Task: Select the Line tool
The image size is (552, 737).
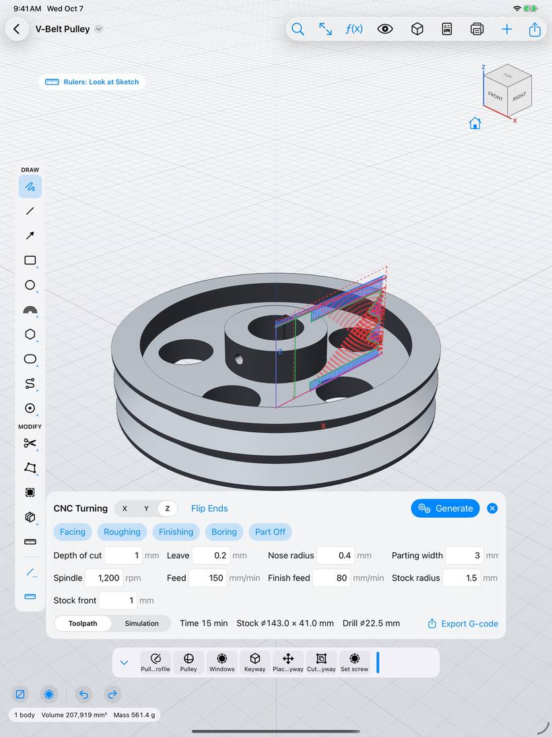Action: point(30,211)
